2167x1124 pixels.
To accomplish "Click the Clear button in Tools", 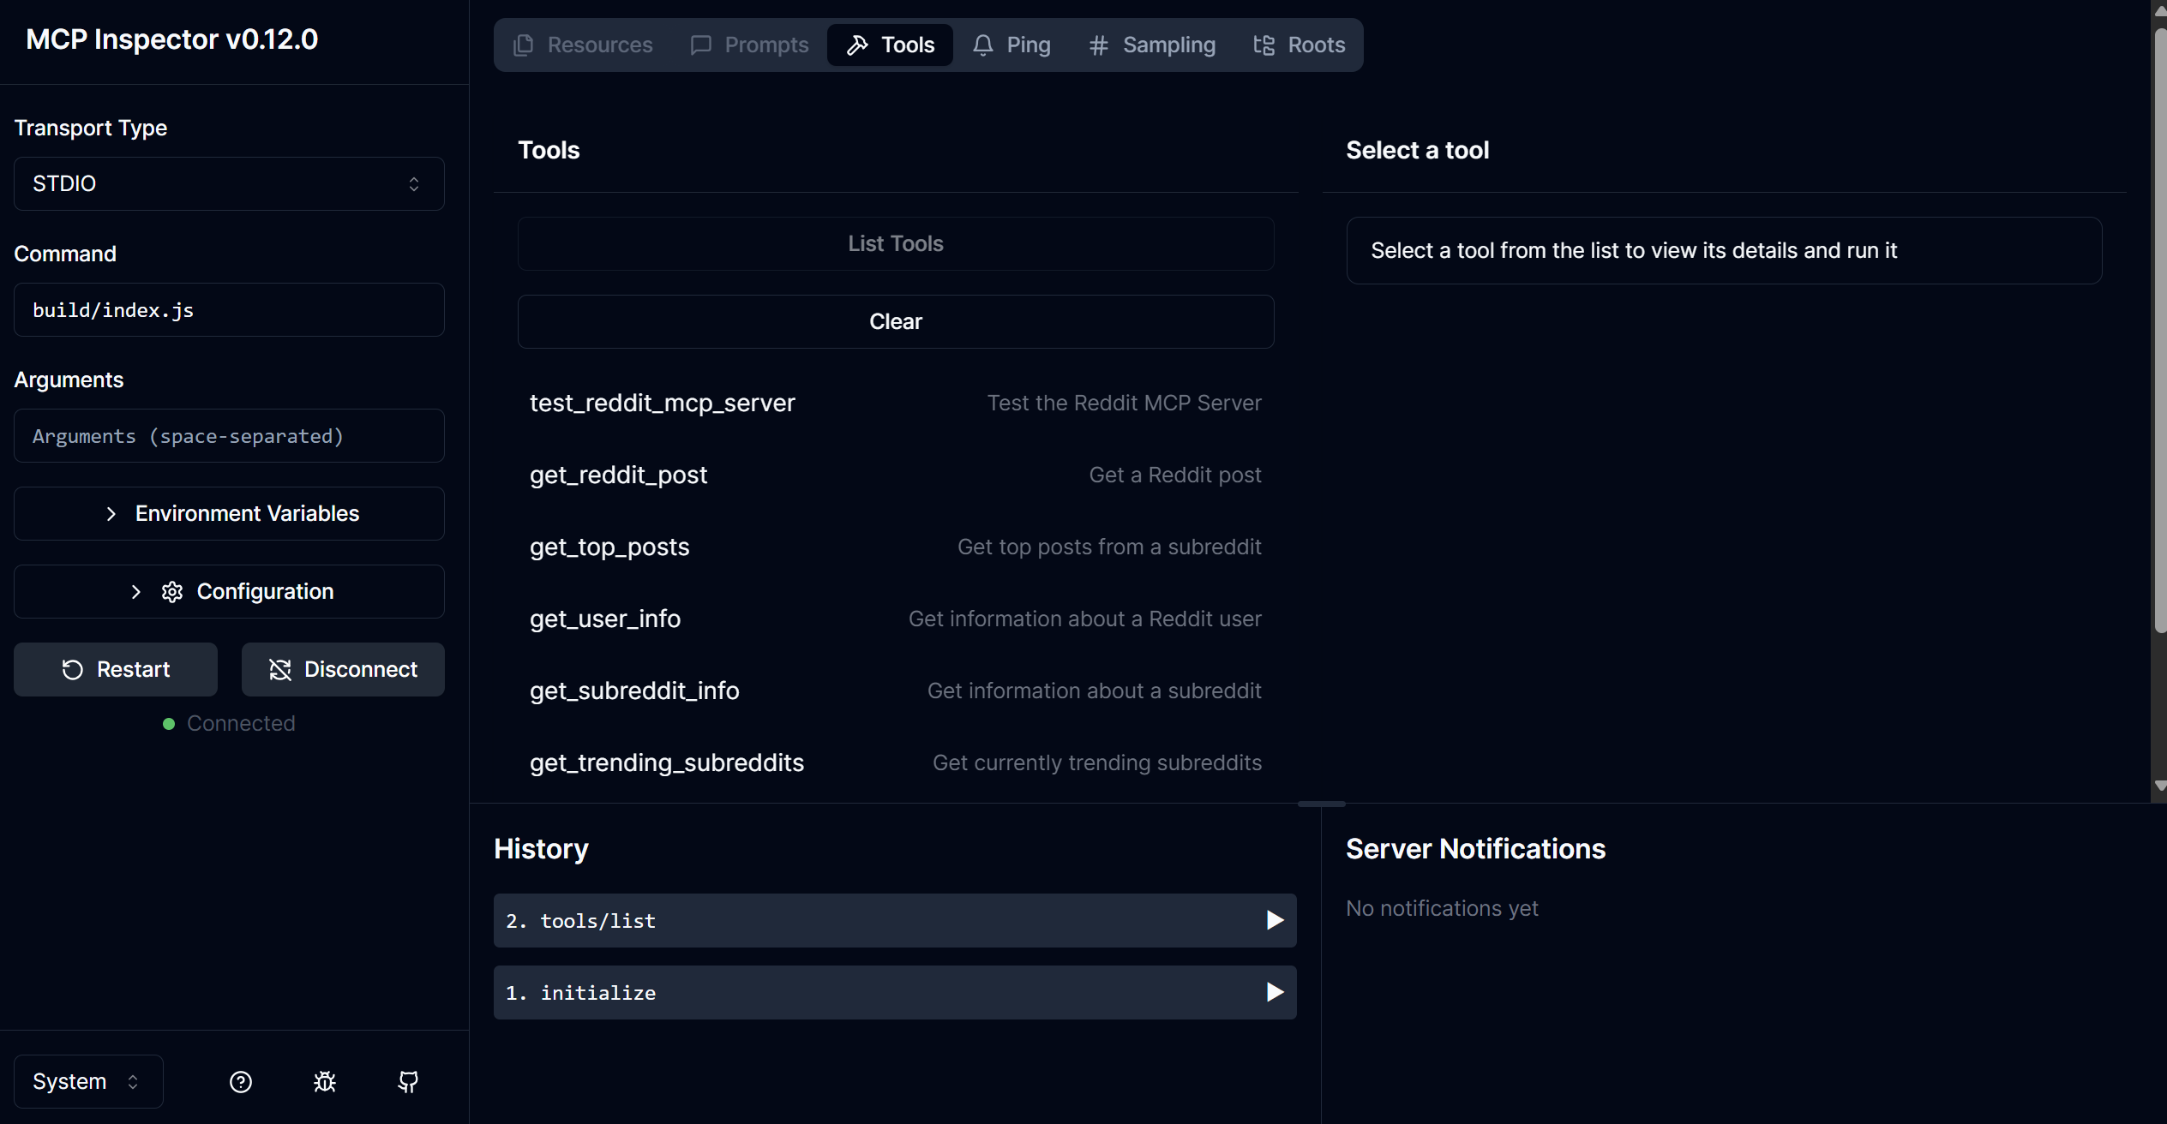I will tap(895, 322).
